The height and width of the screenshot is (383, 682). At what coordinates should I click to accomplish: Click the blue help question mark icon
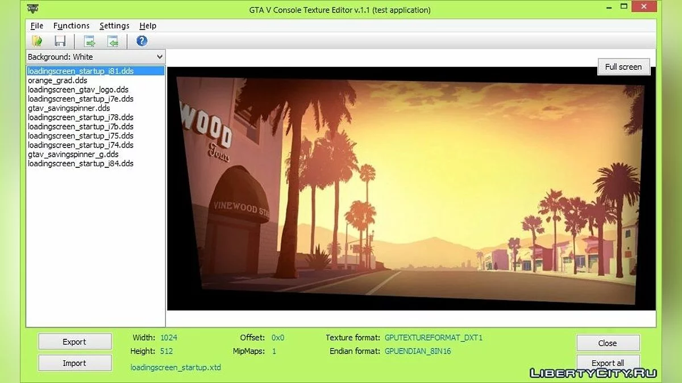point(142,41)
